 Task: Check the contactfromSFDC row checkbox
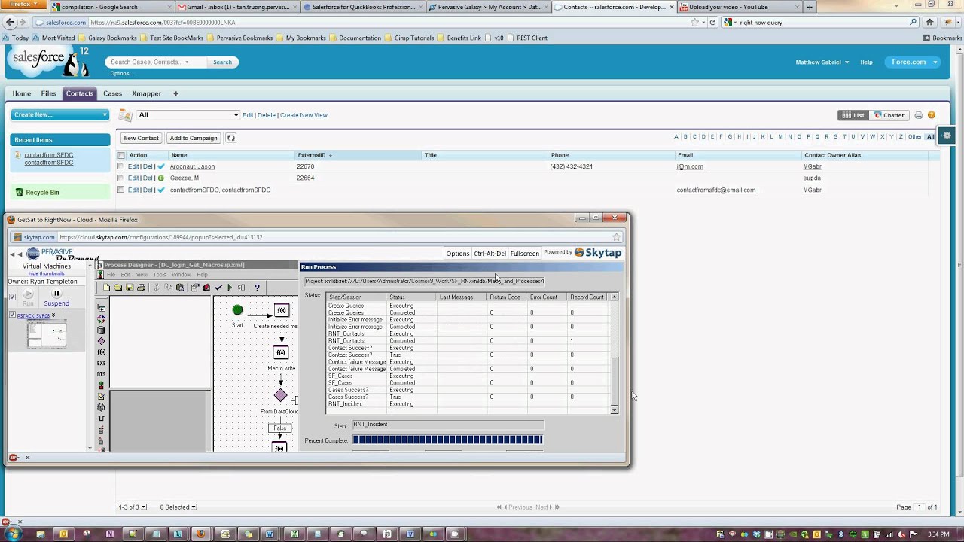(120, 190)
